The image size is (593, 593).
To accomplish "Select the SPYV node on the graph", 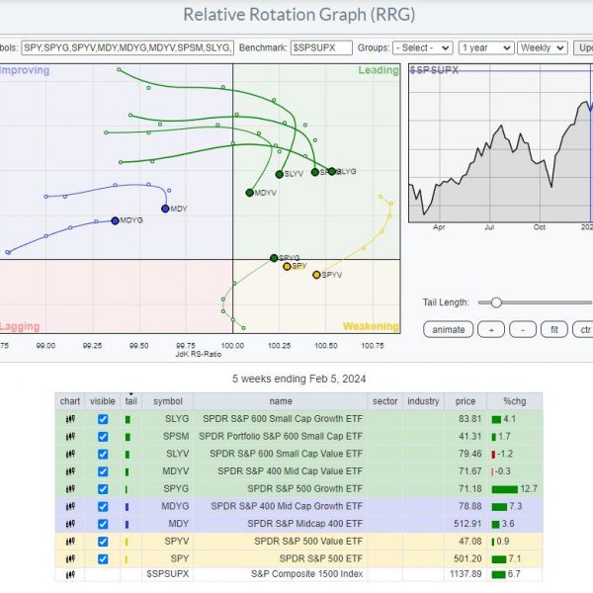I will [316, 275].
